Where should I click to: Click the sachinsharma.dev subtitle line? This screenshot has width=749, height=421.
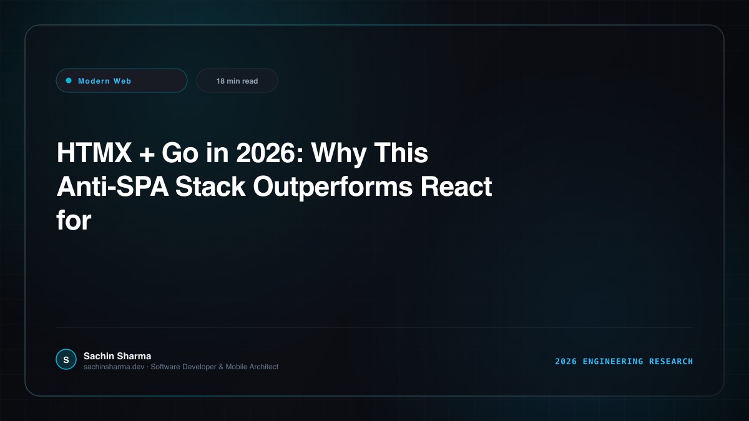click(x=181, y=367)
